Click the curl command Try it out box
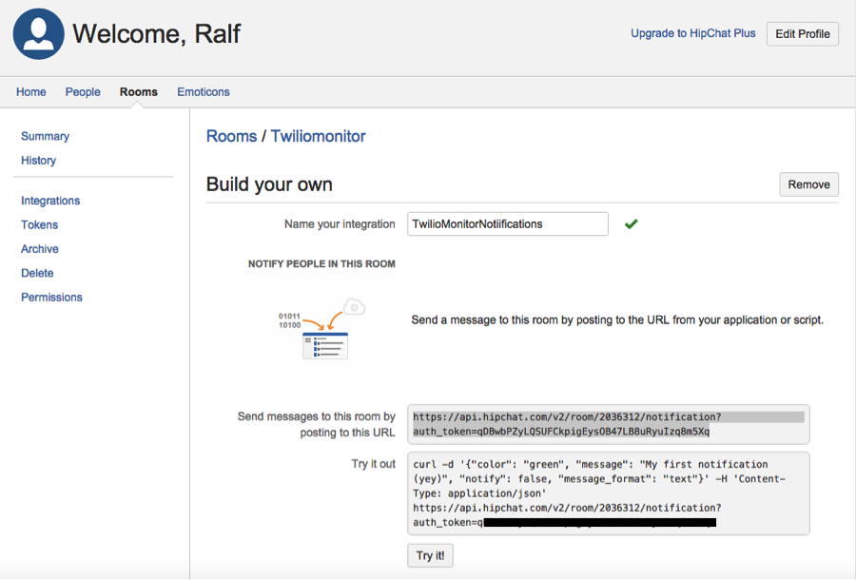This screenshot has width=856, height=580. (609, 493)
